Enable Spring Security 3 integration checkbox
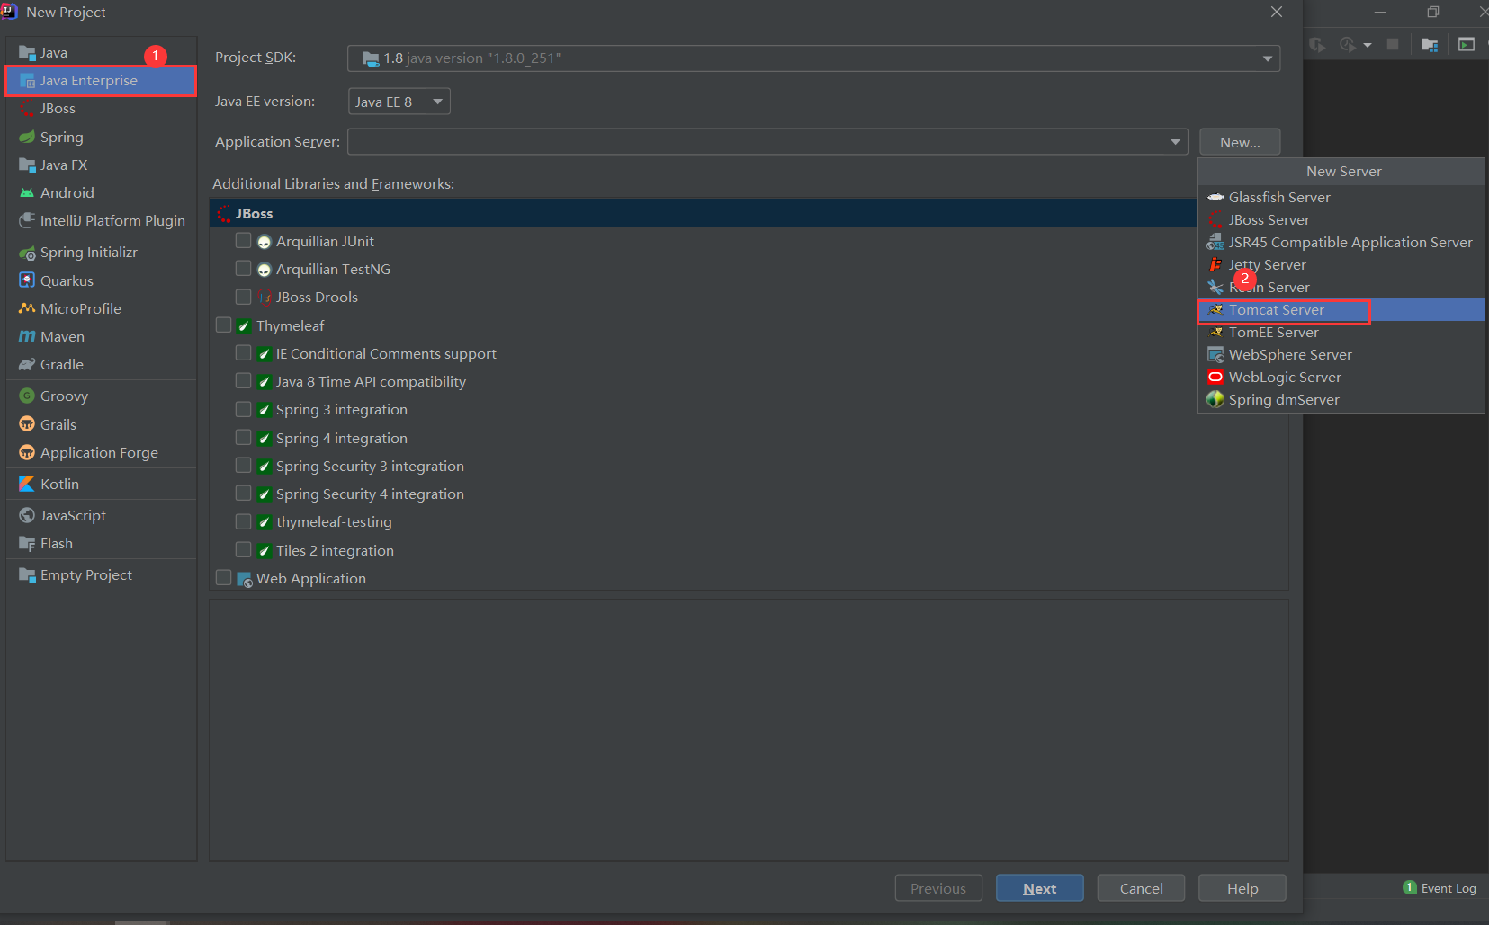Image resolution: width=1489 pixels, height=925 pixels. click(243, 466)
